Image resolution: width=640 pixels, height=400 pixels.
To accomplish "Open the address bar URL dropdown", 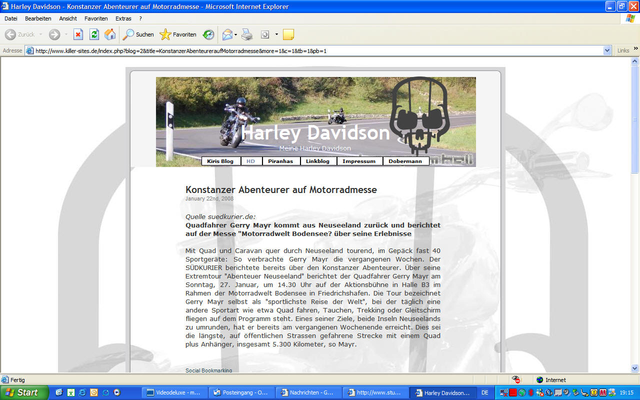I will pyautogui.click(x=607, y=50).
